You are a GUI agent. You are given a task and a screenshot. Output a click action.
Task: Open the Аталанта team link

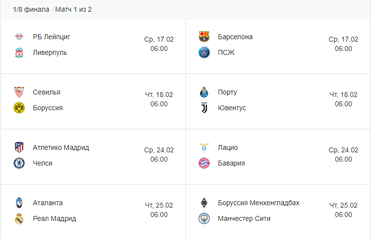[x=48, y=203]
